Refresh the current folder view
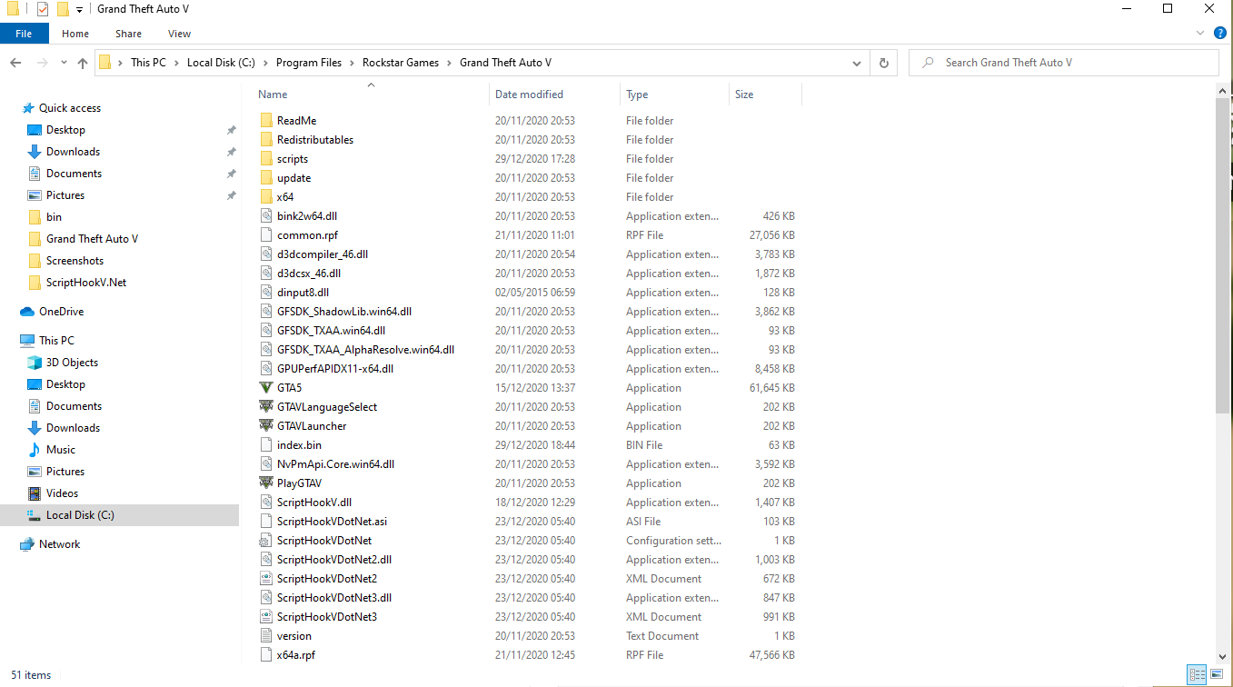Image resolution: width=1233 pixels, height=687 pixels. coord(883,63)
